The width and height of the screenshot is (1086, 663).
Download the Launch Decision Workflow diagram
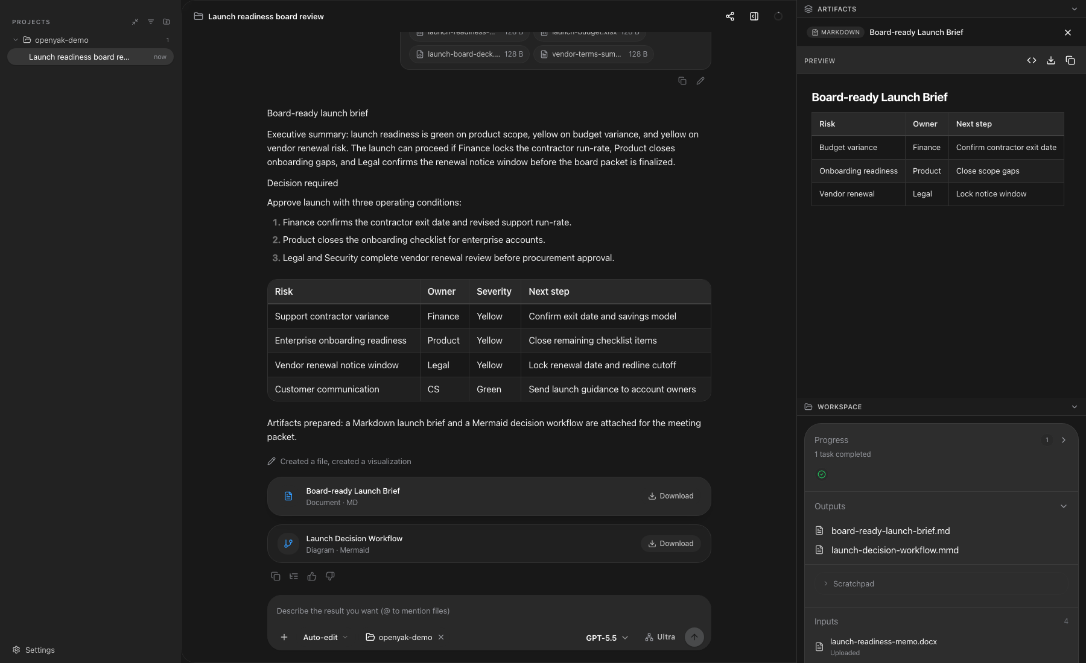pyautogui.click(x=671, y=544)
